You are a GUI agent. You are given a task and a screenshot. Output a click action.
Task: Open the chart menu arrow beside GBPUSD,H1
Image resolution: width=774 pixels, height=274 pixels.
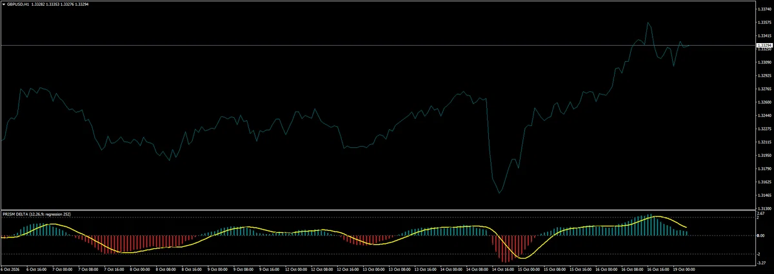[3, 3]
